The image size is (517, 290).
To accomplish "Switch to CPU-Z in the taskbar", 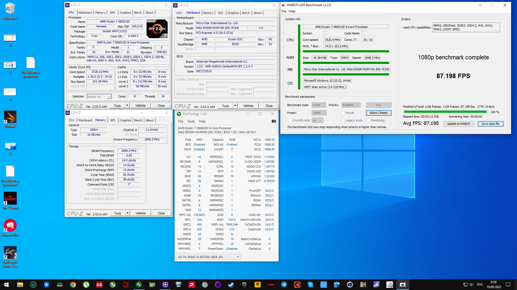I will pos(165,285).
